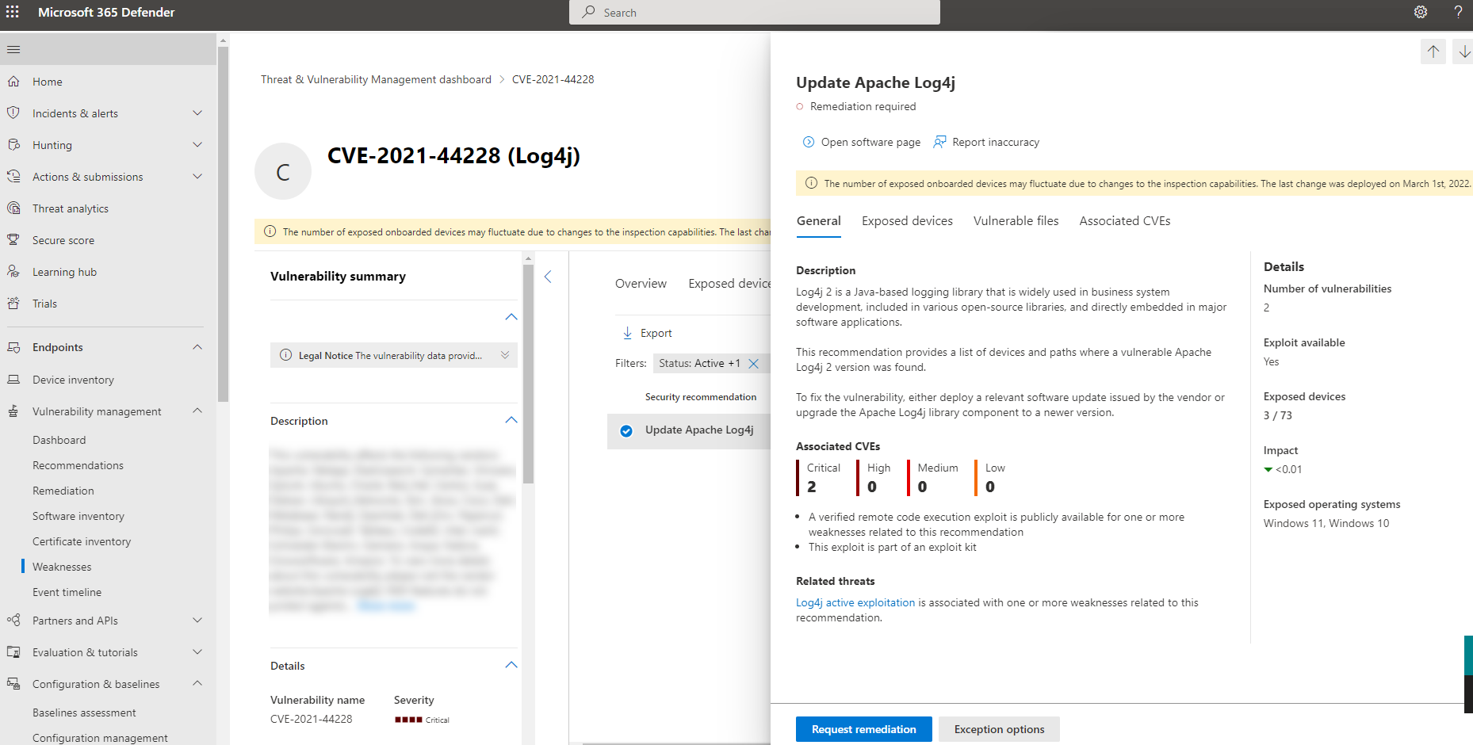The image size is (1473, 745).
Task: Open the app launcher waffle icon
Action: (13, 12)
